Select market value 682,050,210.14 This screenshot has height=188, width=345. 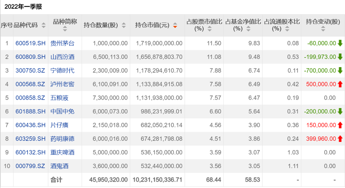pyautogui.click(x=162, y=125)
